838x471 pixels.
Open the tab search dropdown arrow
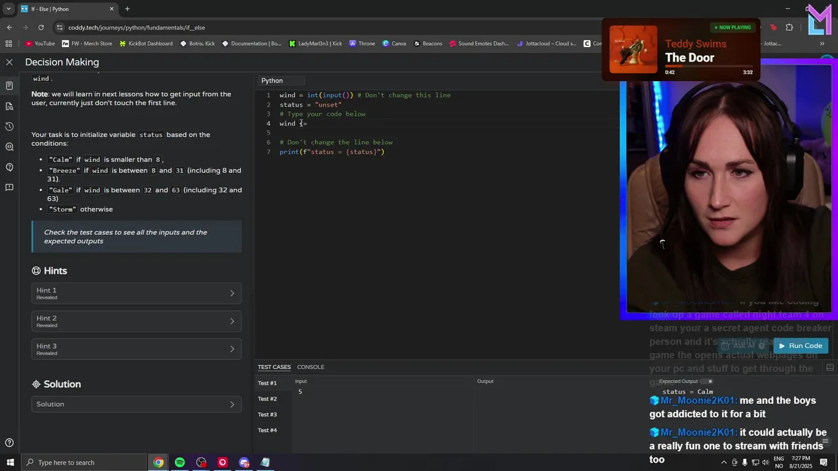pyautogui.click(x=9, y=9)
